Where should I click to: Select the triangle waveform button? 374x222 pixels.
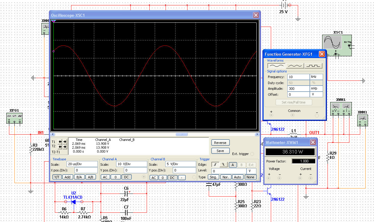295,66
